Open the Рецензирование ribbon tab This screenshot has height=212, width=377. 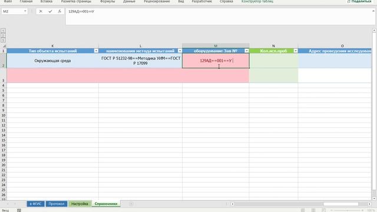(157, 1)
